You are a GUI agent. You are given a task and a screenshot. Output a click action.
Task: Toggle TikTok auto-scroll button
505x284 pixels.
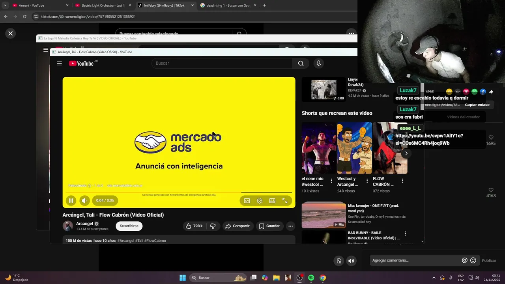[x=339, y=261]
